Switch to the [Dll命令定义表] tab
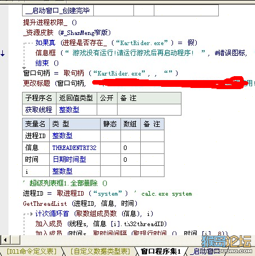 (x=32, y=251)
